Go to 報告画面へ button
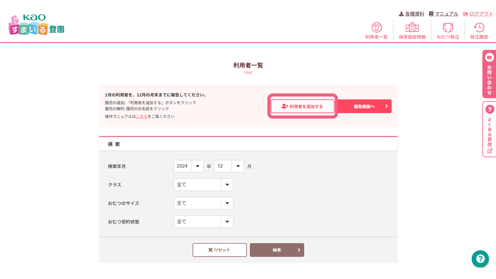The width and height of the screenshot is (496, 279). [365, 106]
